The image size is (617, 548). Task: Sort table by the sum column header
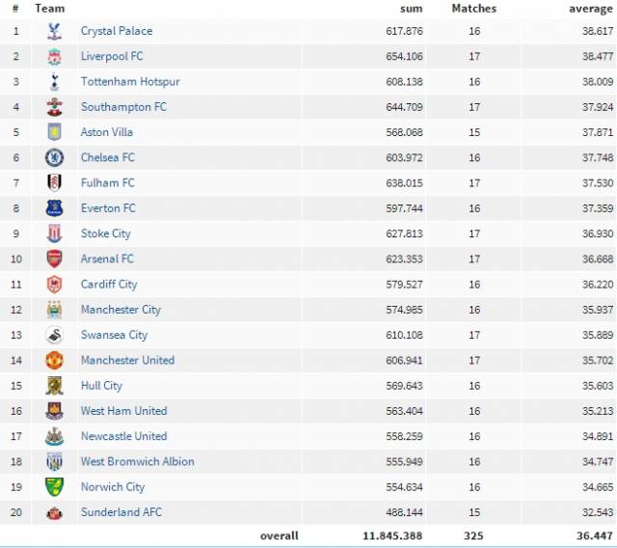[412, 9]
